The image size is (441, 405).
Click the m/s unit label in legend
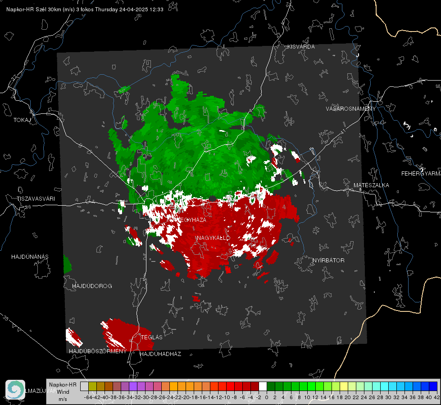pos(63,399)
